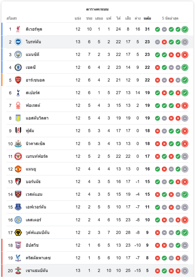This screenshot has width=195, height=277.
Task: Click the ตารางคะแนน table title
Action: (97, 9)
